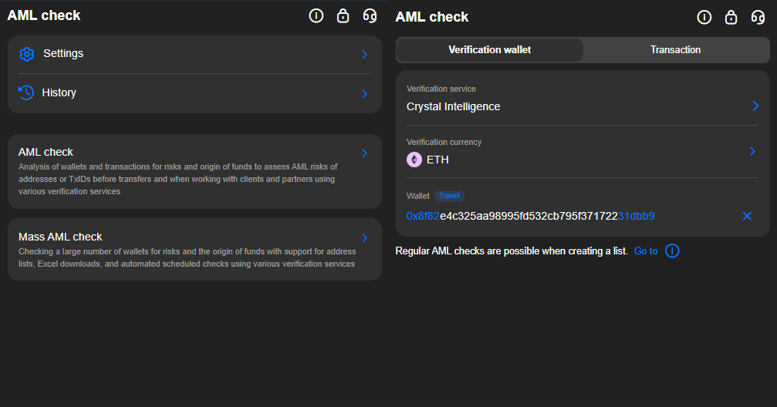Click left panel 'AML check' page title
The width and height of the screenshot is (777, 407).
coord(44,15)
